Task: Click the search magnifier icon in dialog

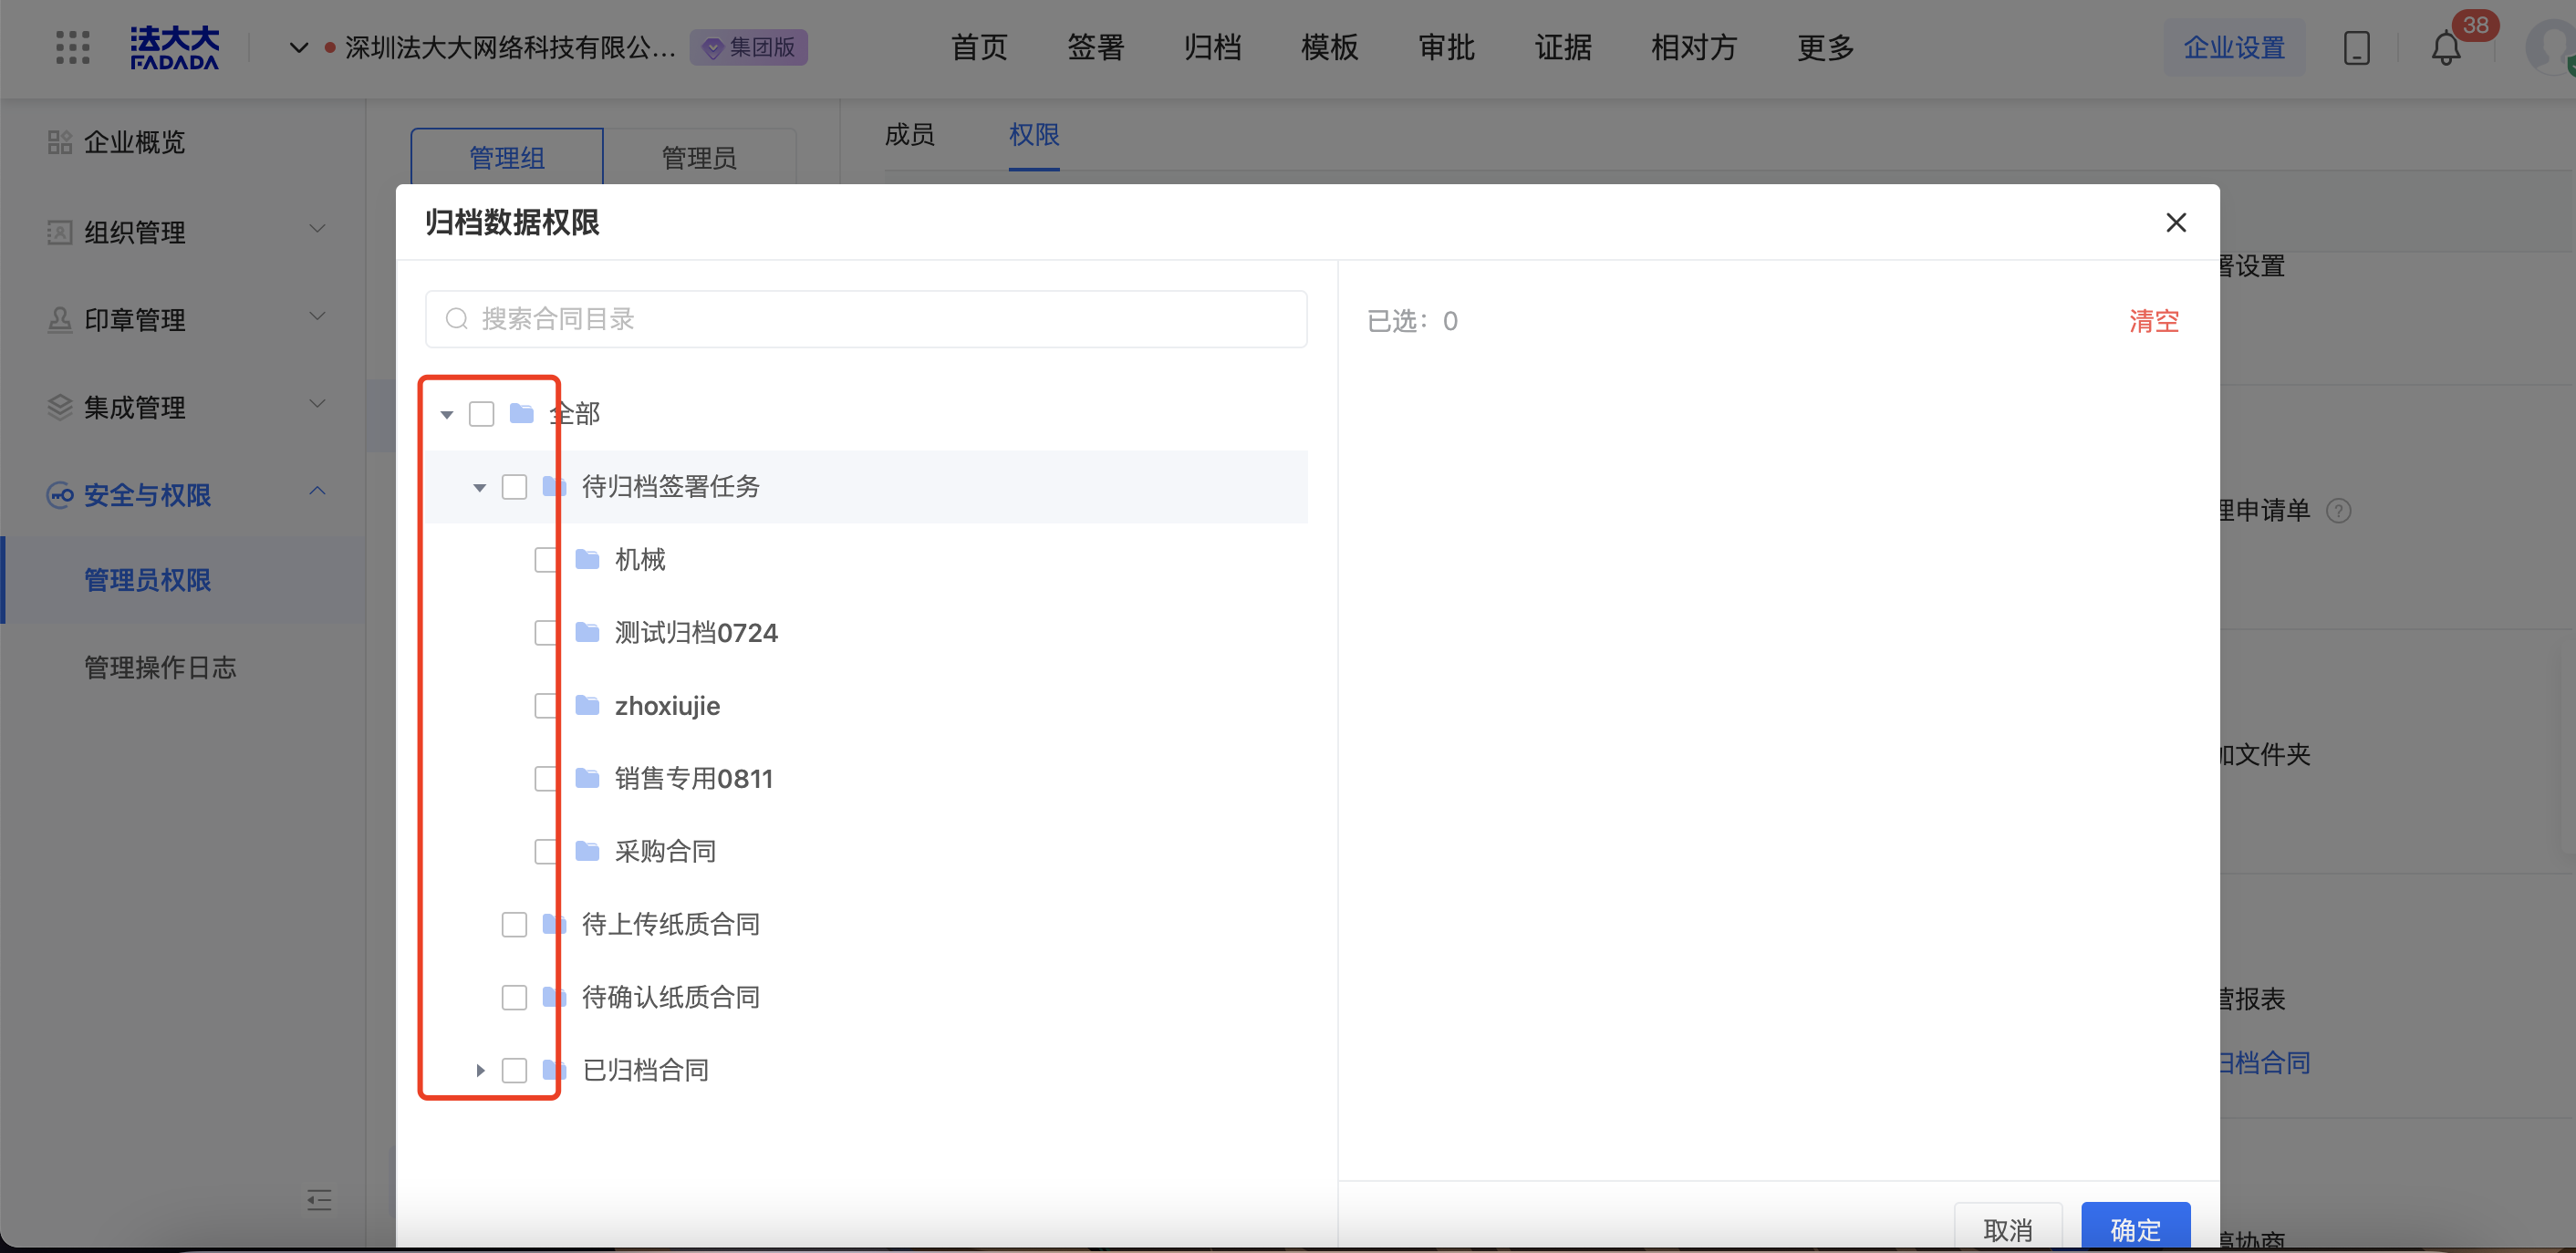Action: (457, 319)
